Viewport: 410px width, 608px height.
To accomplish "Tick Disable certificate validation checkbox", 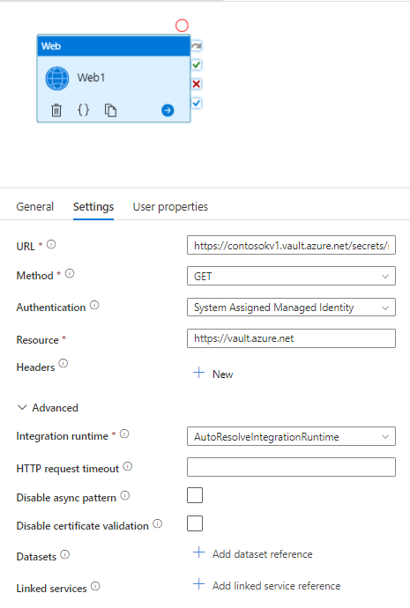I will (195, 523).
